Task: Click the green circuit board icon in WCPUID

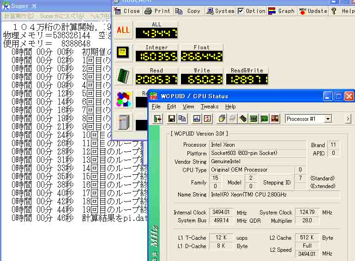Action: [x=264, y=119]
